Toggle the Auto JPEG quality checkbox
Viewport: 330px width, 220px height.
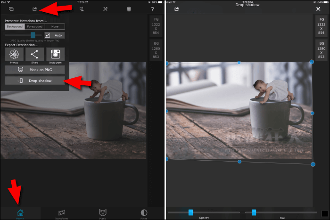point(47,35)
